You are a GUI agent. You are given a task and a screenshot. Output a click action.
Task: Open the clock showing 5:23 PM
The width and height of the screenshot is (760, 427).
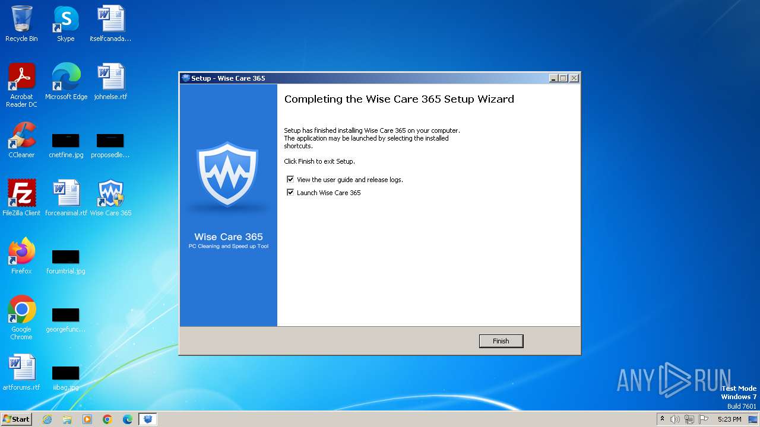pyautogui.click(x=729, y=419)
